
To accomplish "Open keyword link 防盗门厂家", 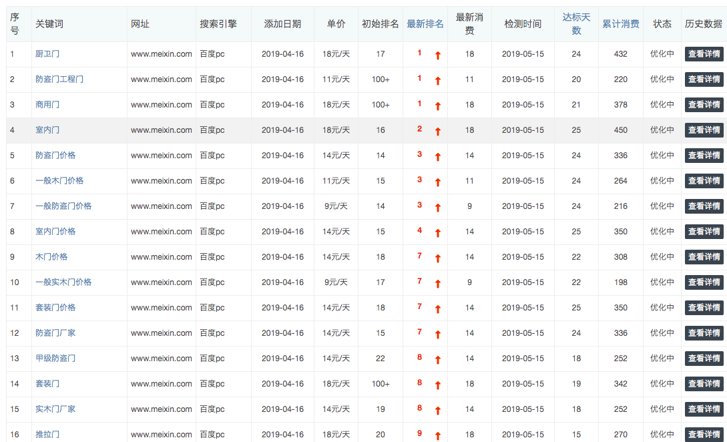I will (x=55, y=333).
